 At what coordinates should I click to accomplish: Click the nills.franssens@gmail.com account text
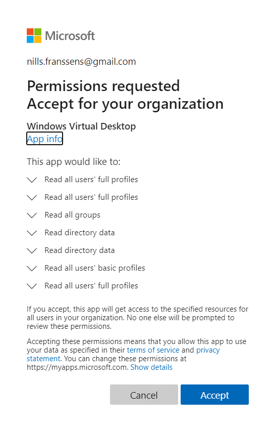81,62
